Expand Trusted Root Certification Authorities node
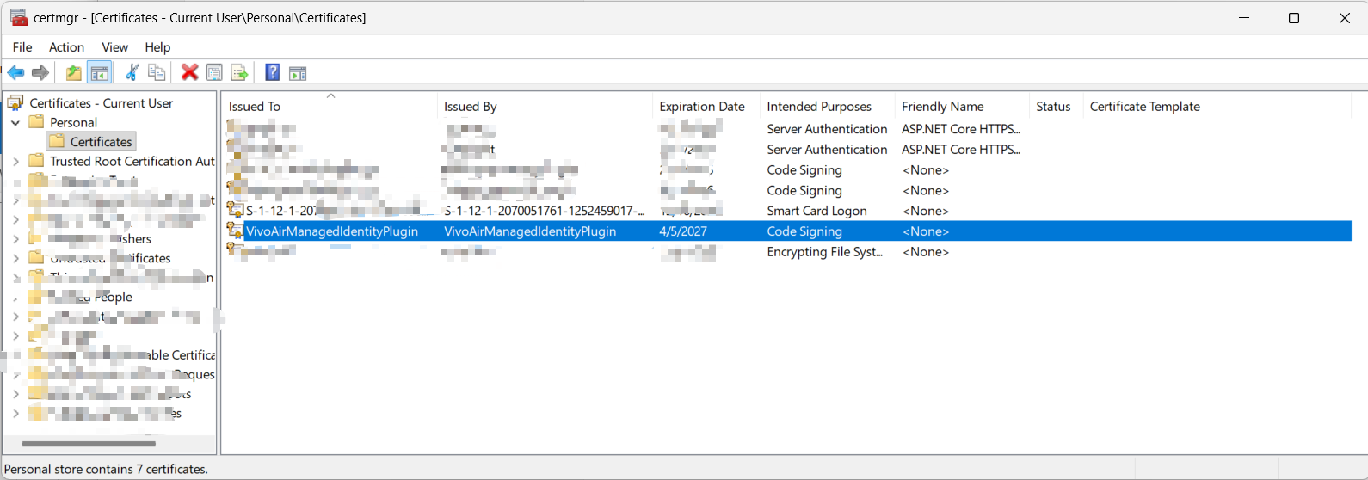 15,162
